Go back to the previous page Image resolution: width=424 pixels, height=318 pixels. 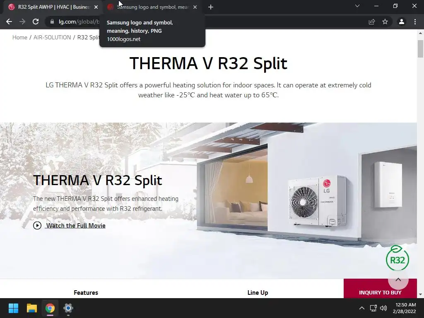tap(9, 22)
